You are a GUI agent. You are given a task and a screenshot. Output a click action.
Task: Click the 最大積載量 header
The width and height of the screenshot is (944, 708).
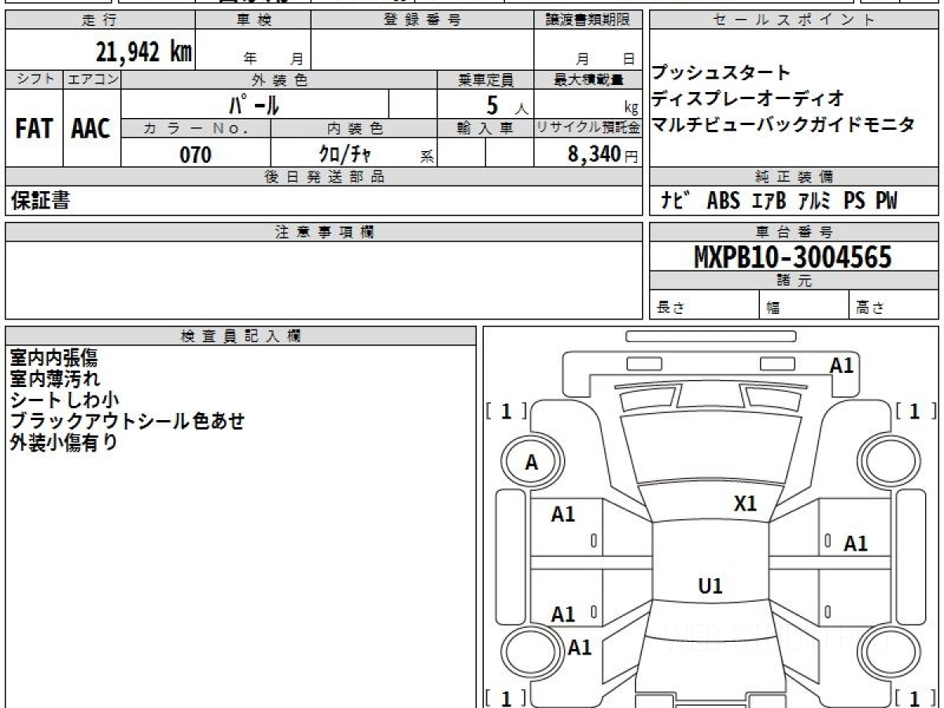click(x=588, y=79)
